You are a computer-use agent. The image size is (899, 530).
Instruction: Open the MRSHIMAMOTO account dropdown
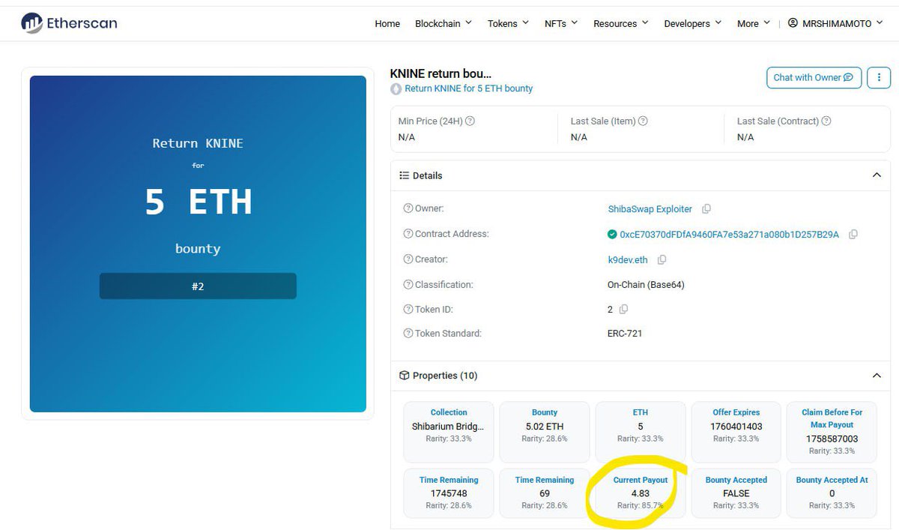click(836, 23)
